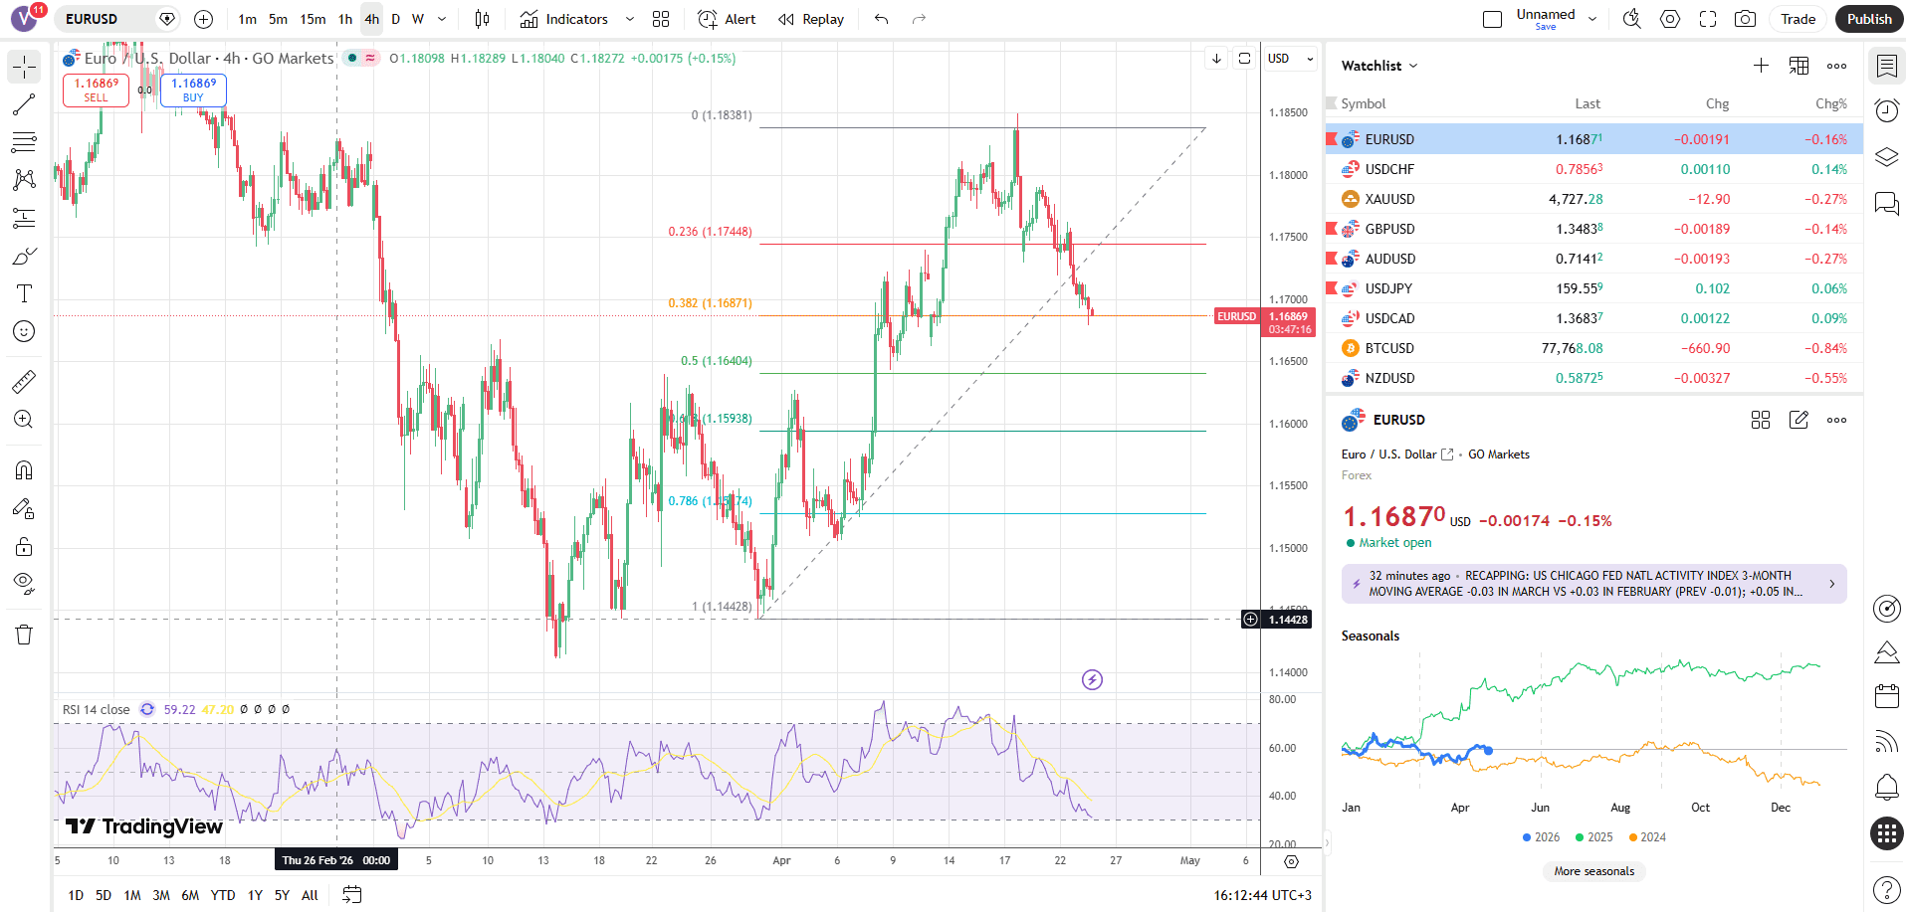The width and height of the screenshot is (1906, 912).
Task: Switch to the 1h timeframe
Action: point(344,18)
